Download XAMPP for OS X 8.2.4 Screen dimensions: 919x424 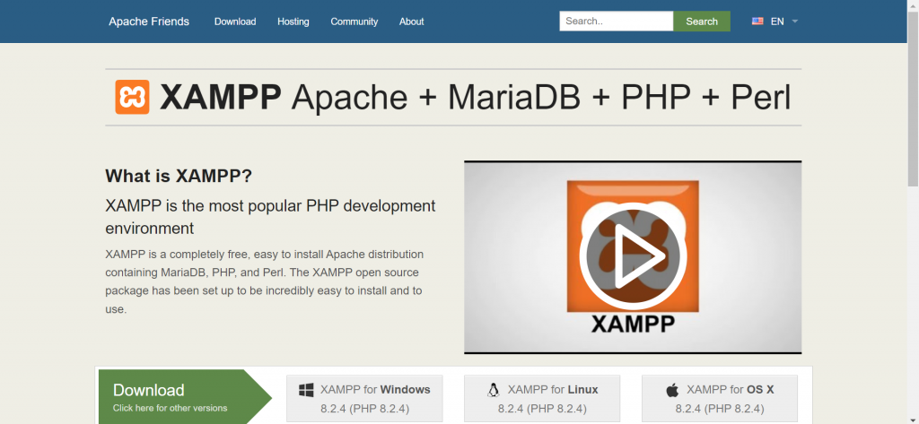[x=720, y=399]
